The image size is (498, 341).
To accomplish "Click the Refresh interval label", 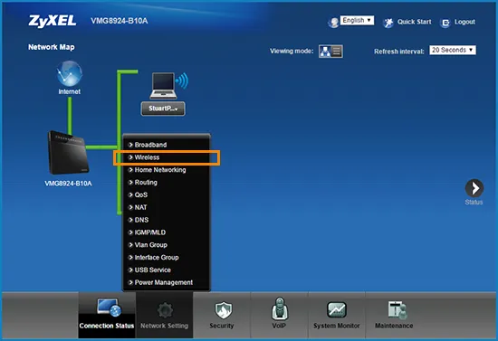I will pyautogui.click(x=399, y=52).
